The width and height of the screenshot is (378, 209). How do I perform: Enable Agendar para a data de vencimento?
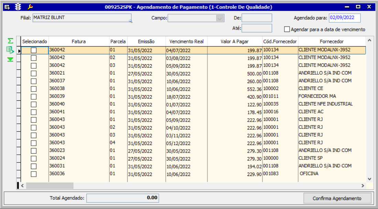tap(287, 30)
